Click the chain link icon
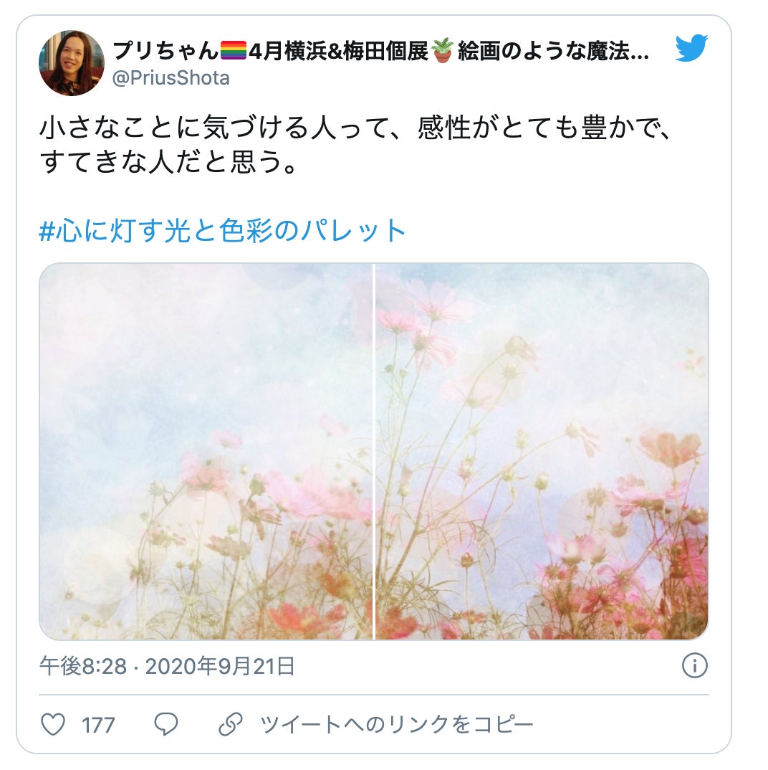 coord(231,724)
